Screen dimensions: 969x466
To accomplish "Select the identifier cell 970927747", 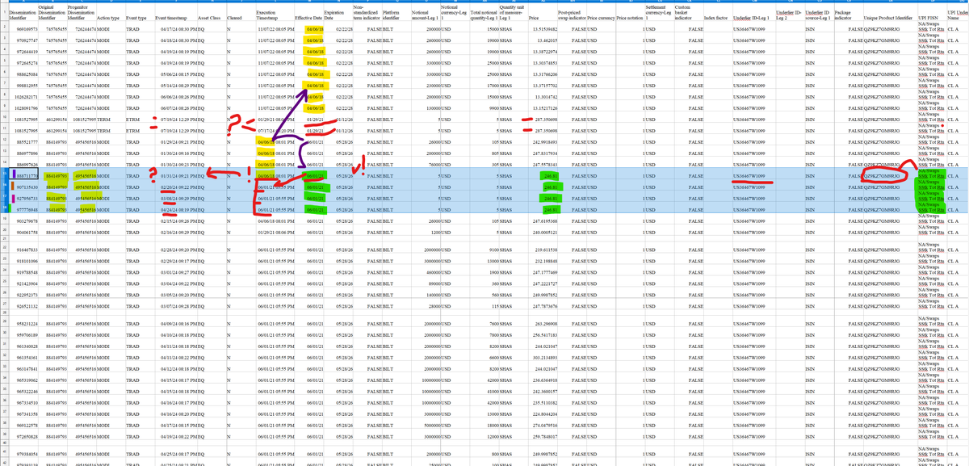I will click(x=22, y=39).
